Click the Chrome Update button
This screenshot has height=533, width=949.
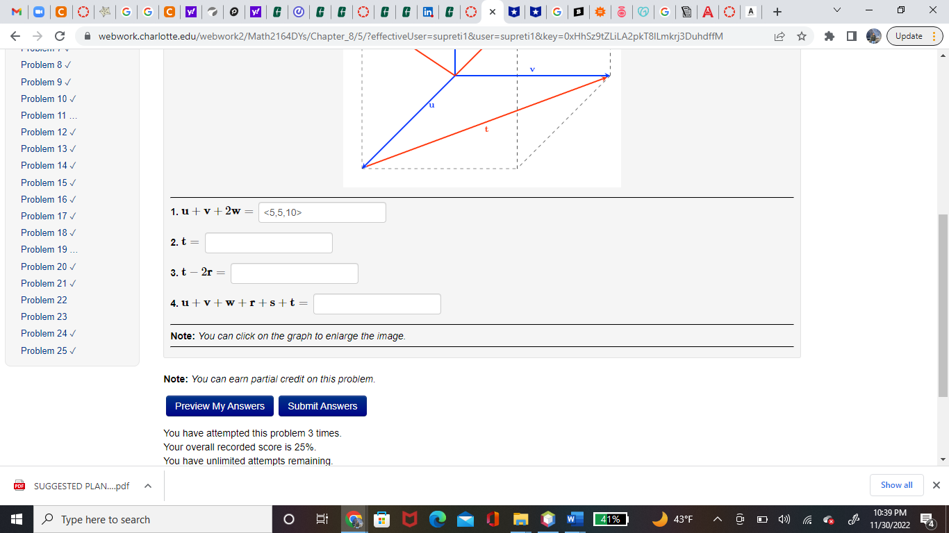pos(915,36)
